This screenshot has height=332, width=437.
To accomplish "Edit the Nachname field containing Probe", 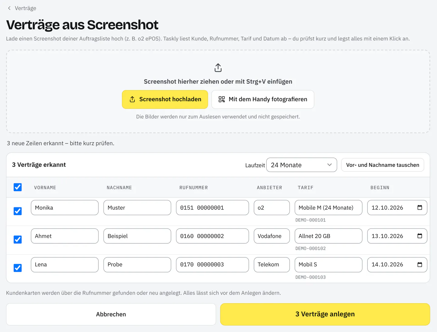I will coord(137,265).
